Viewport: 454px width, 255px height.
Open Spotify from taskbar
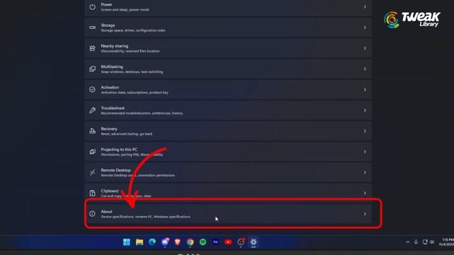click(x=203, y=242)
